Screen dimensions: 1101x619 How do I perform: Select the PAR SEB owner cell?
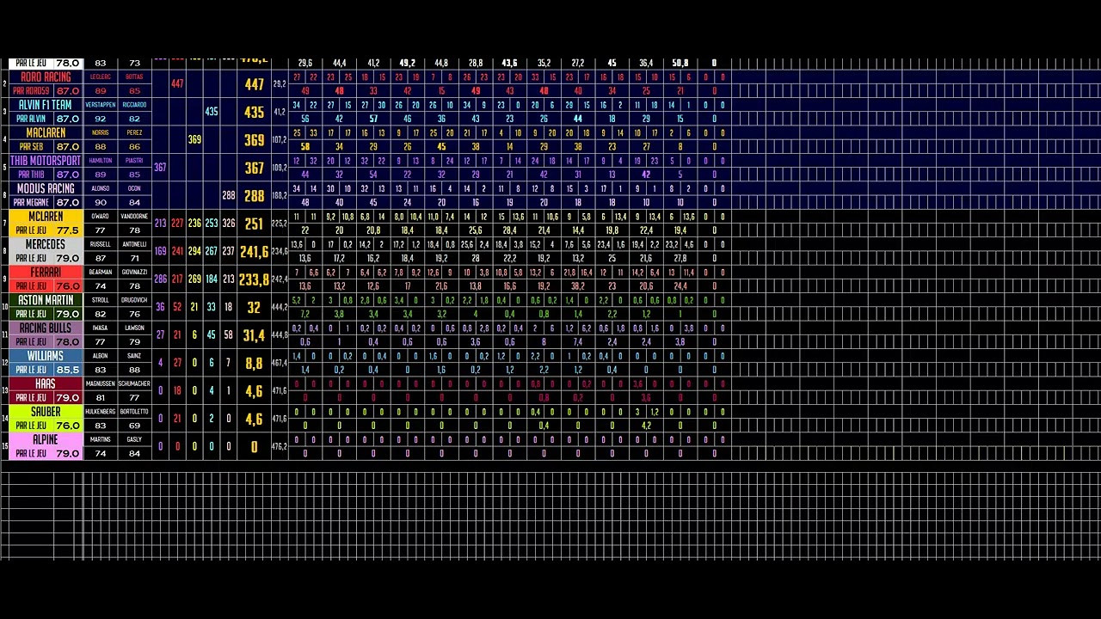pyautogui.click(x=31, y=147)
